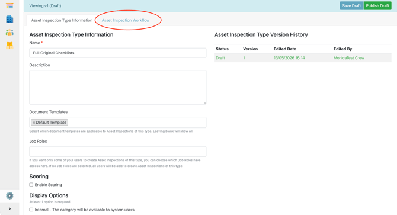Select the Asset Inspection Type Information tab

[x=62, y=20]
